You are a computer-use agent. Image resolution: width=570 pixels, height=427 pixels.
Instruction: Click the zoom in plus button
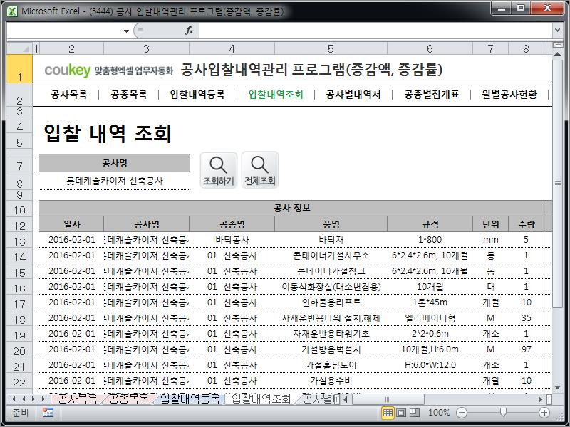point(544,413)
